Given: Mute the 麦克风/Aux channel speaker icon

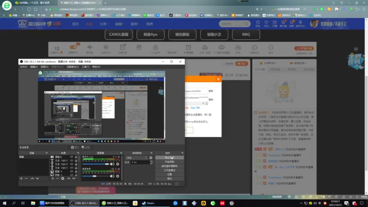Looking at the screenshot, I should pos(112,164).
